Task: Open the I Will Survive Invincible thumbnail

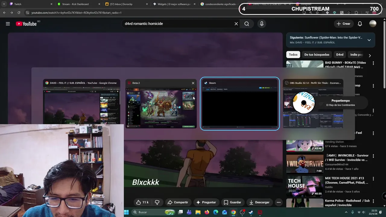Action: pos(305,164)
